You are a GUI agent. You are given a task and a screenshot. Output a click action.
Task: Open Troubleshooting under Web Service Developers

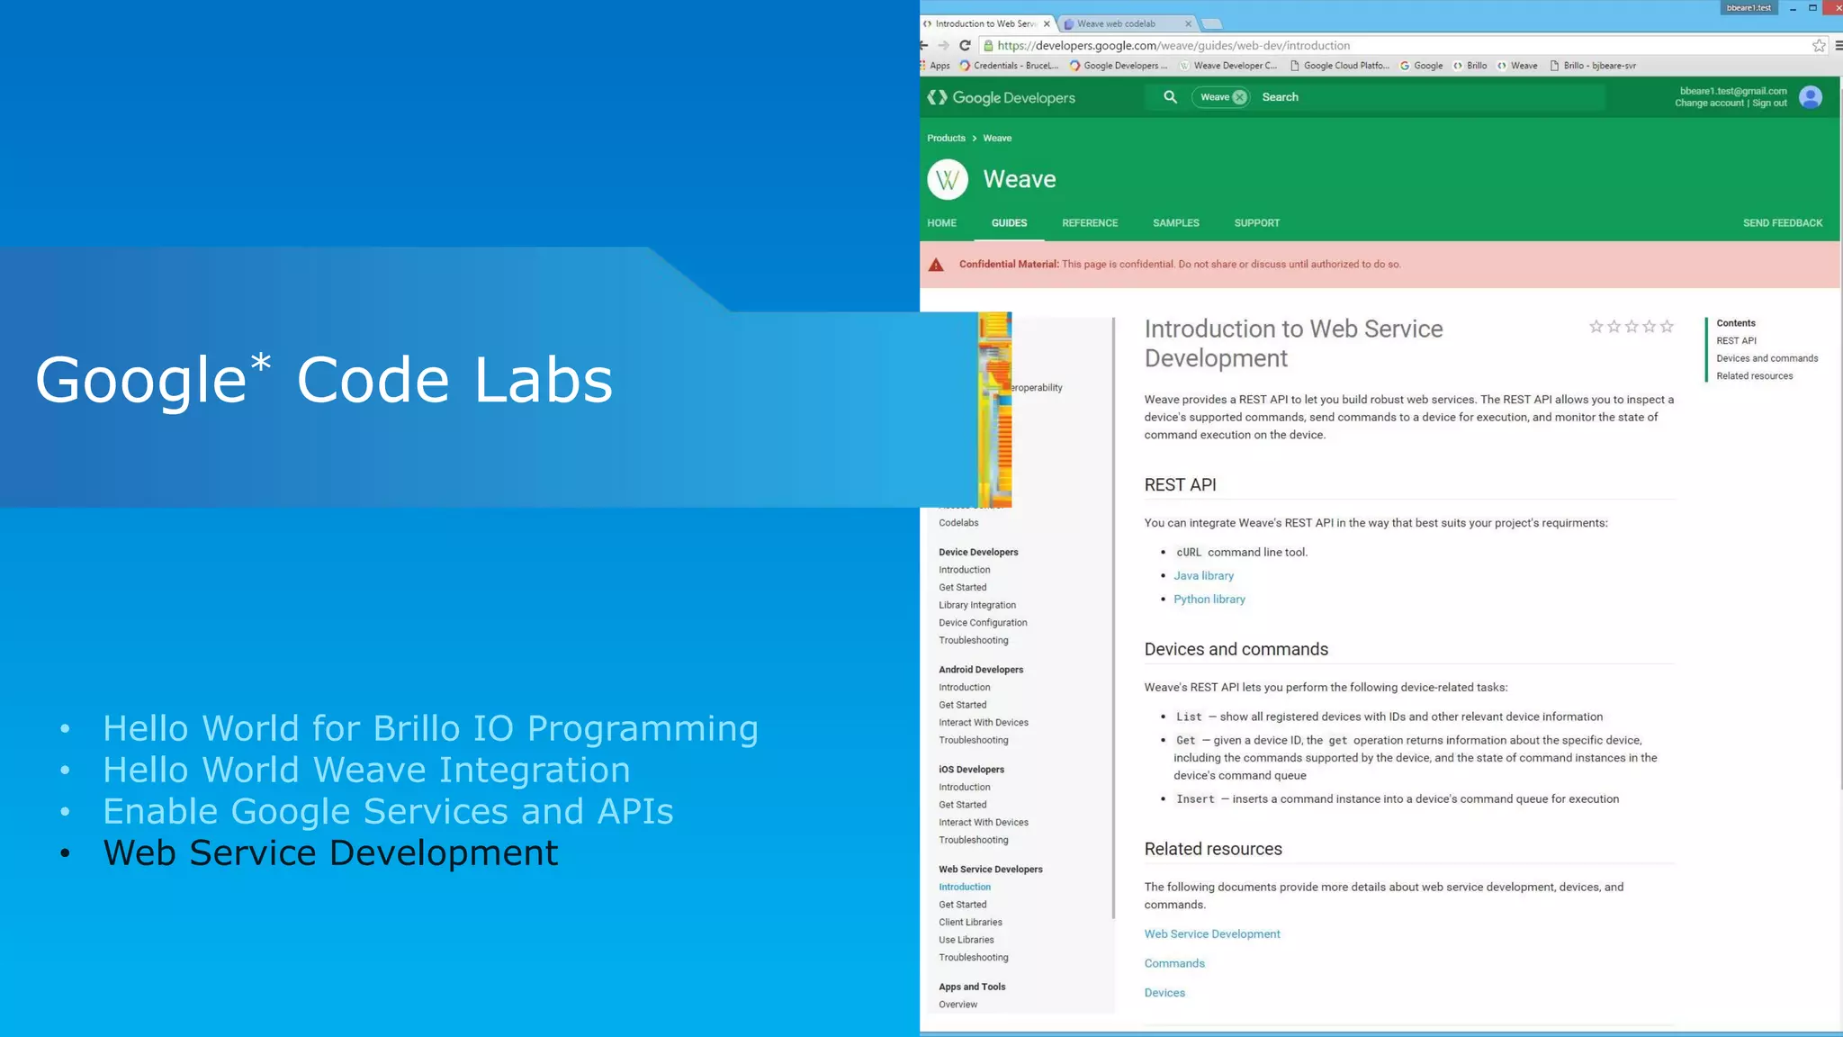click(974, 958)
